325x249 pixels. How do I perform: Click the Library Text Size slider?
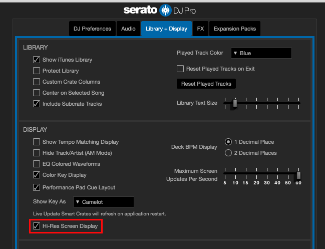tap(262, 103)
